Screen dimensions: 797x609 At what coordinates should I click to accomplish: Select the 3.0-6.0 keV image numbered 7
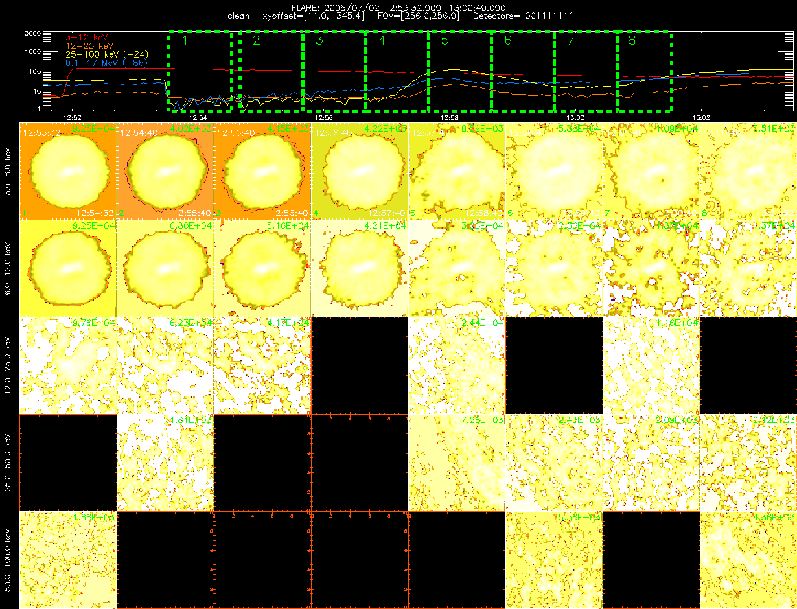click(651, 170)
